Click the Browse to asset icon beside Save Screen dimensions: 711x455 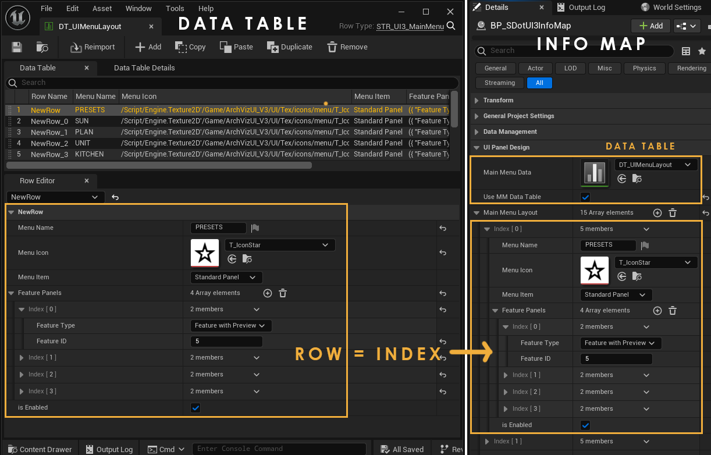click(42, 47)
